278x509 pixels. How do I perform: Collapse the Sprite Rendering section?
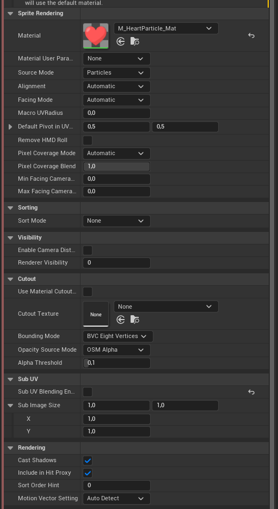(x=10, y=13)
